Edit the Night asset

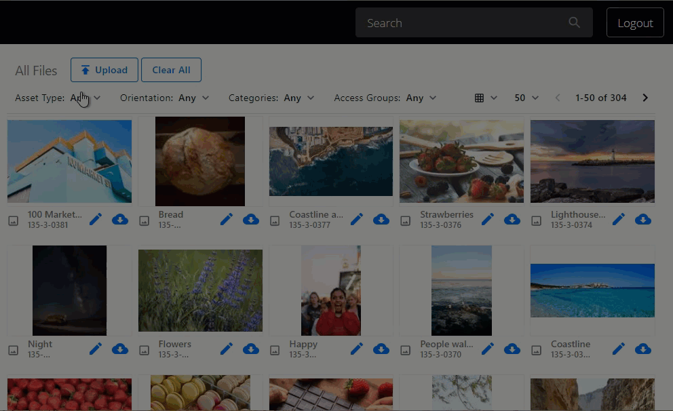pos(96,349)
